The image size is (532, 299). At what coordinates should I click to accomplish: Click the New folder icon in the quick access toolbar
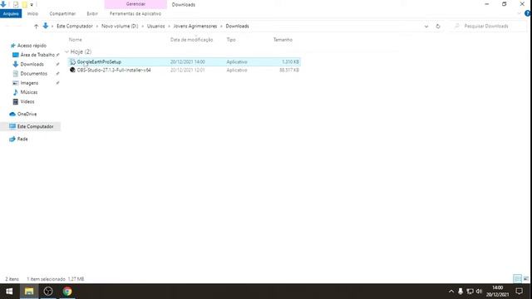[24, 4]
